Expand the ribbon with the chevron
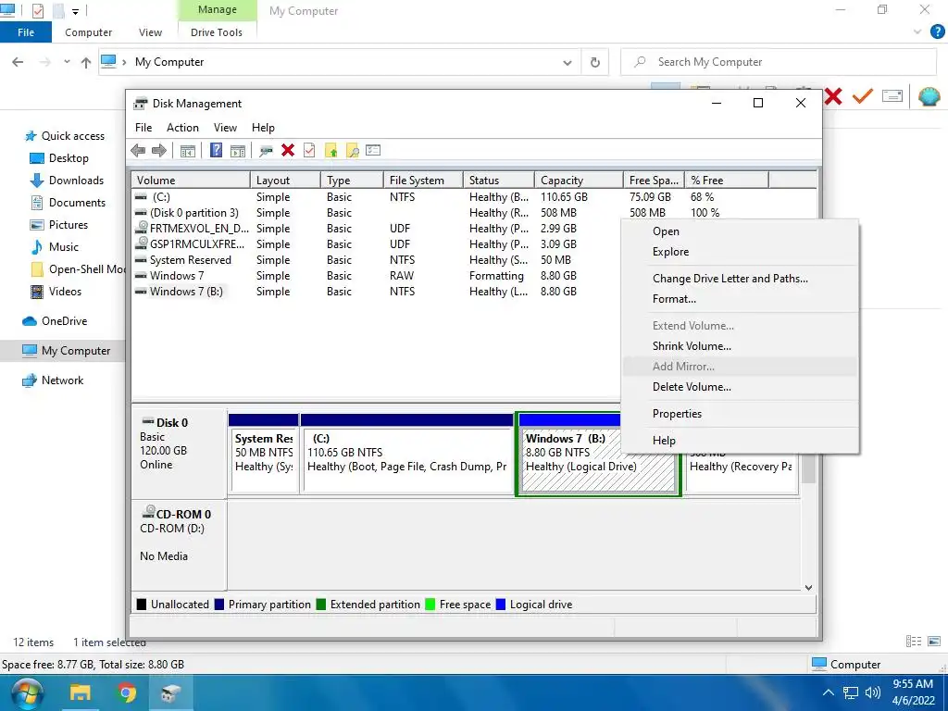The image size is (948, 711). [917, 32]
